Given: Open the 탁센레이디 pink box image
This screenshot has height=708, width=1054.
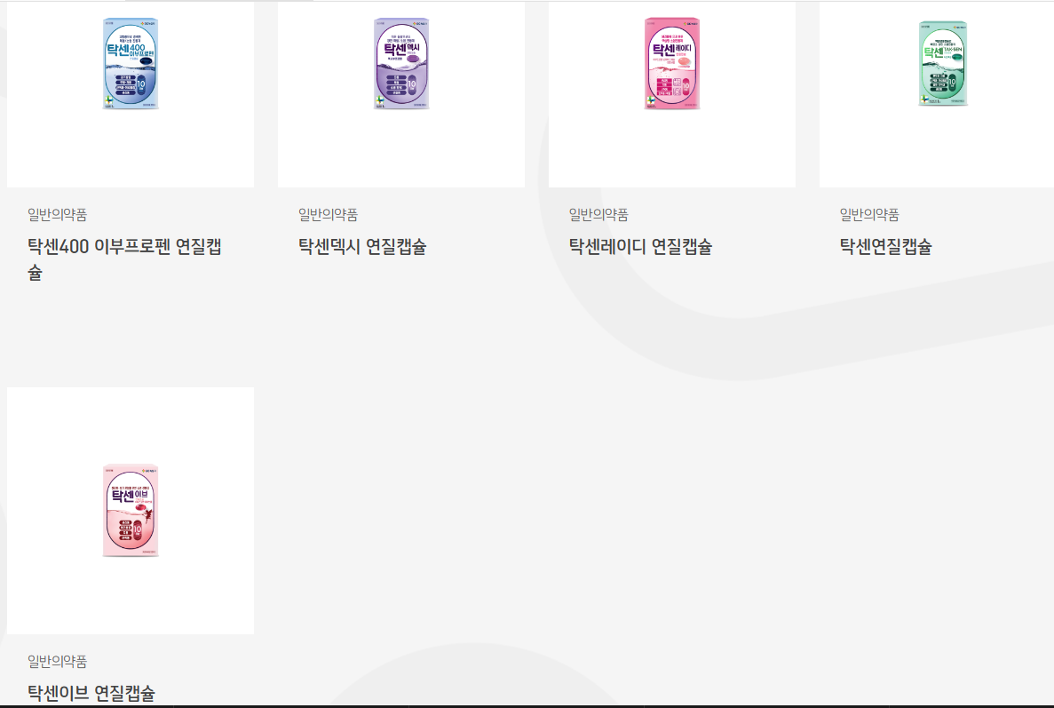Looking at the screenshot, I should coord(672,64).
